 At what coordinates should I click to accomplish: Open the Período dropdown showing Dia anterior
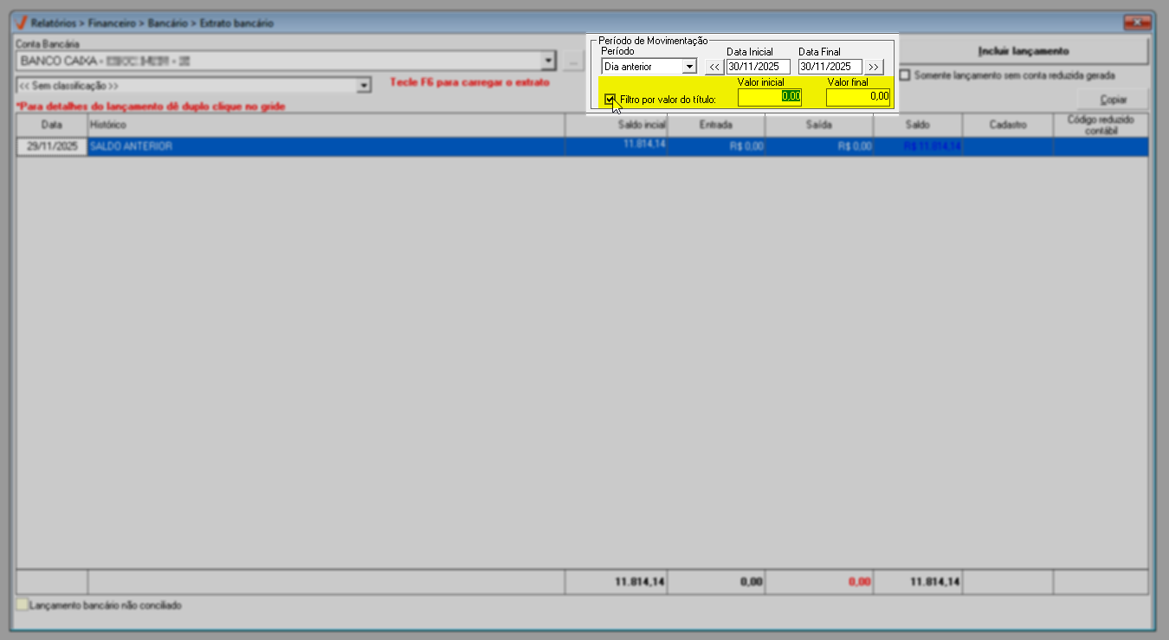(689, 67)
